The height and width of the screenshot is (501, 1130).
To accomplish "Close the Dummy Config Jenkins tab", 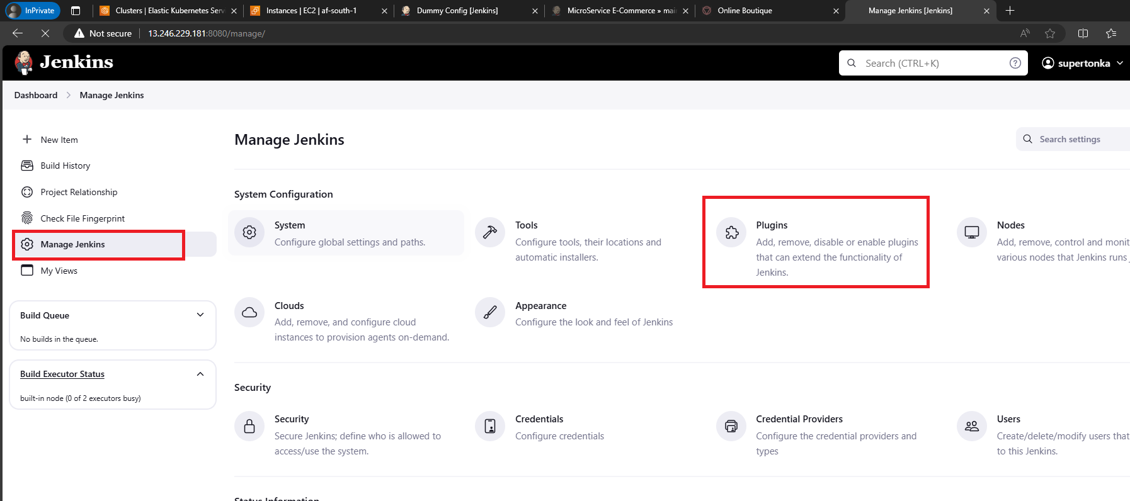I will (x=535, y=11).
